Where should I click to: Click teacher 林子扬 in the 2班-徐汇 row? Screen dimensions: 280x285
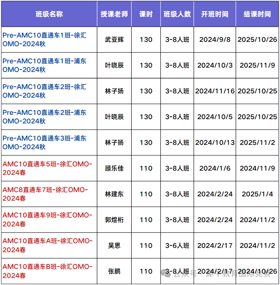pyautogui.click(x=114, y=91)
